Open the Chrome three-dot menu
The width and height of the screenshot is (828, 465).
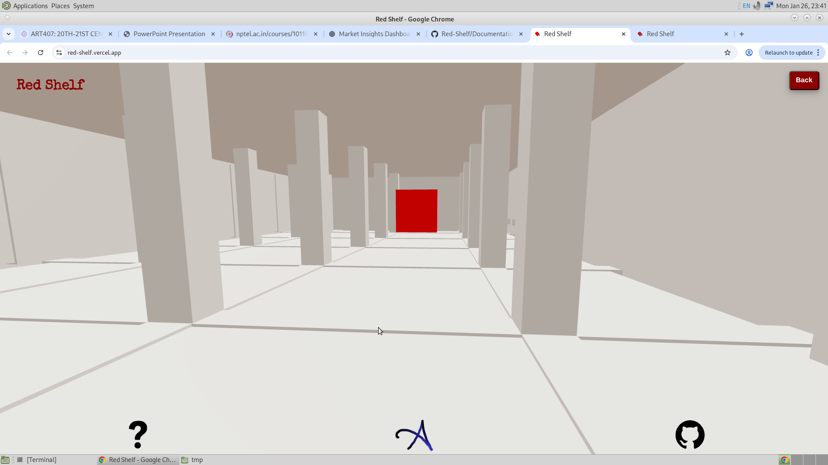pos(818,53)
